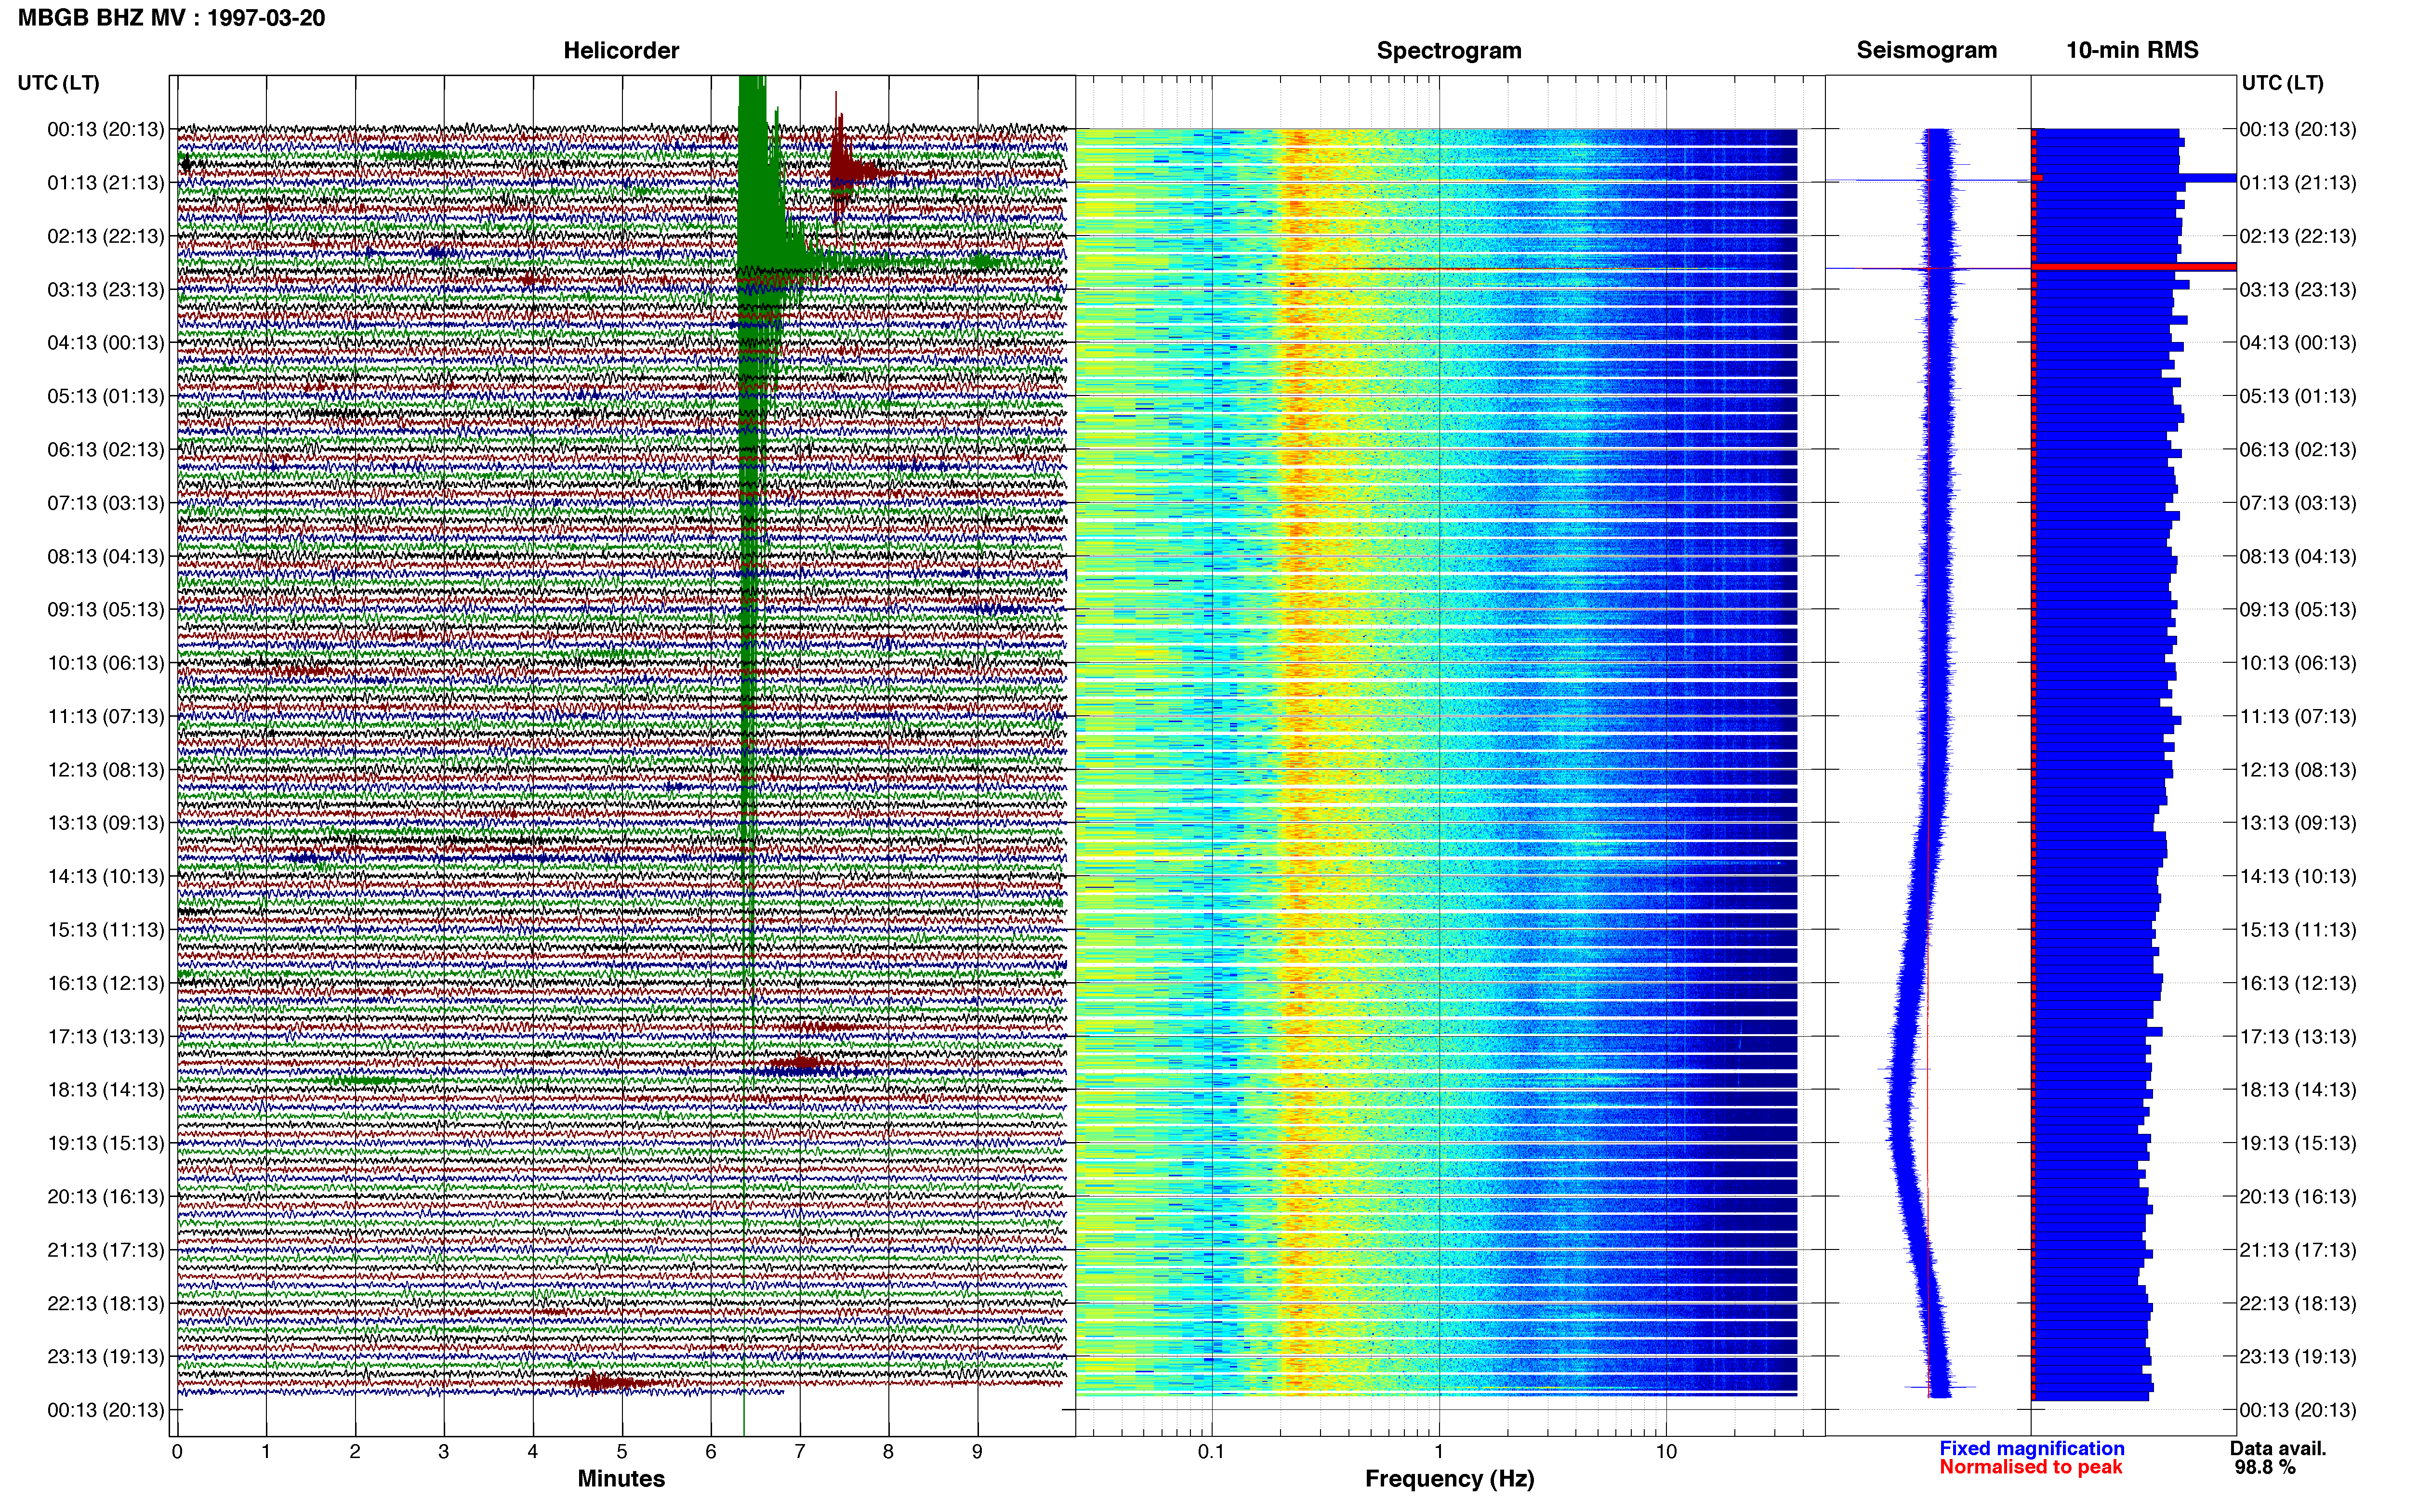The image size is (2418, 1512).
Task: Click the '12:13 (08:13)' label beside the RMS panel
Action: pos(2298,770)
